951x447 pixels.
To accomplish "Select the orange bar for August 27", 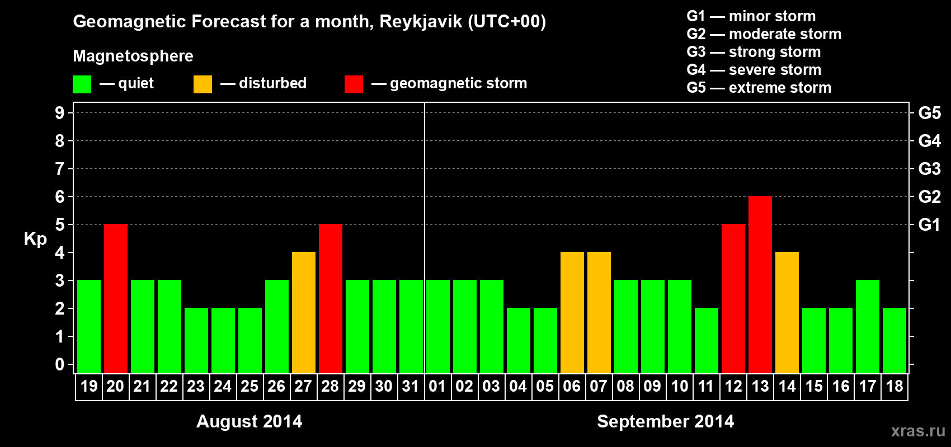I will coord(304,312).
